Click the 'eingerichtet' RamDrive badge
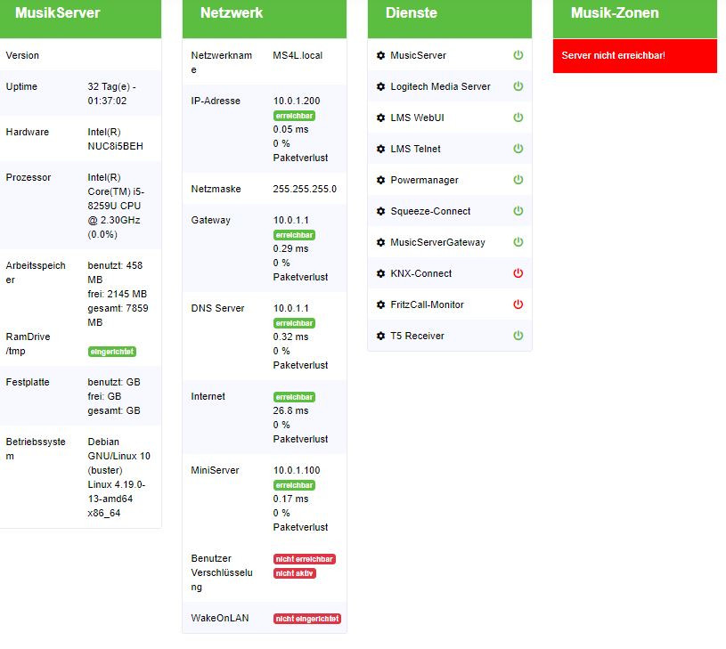This screenshot has width=726, height=649. 112,352
